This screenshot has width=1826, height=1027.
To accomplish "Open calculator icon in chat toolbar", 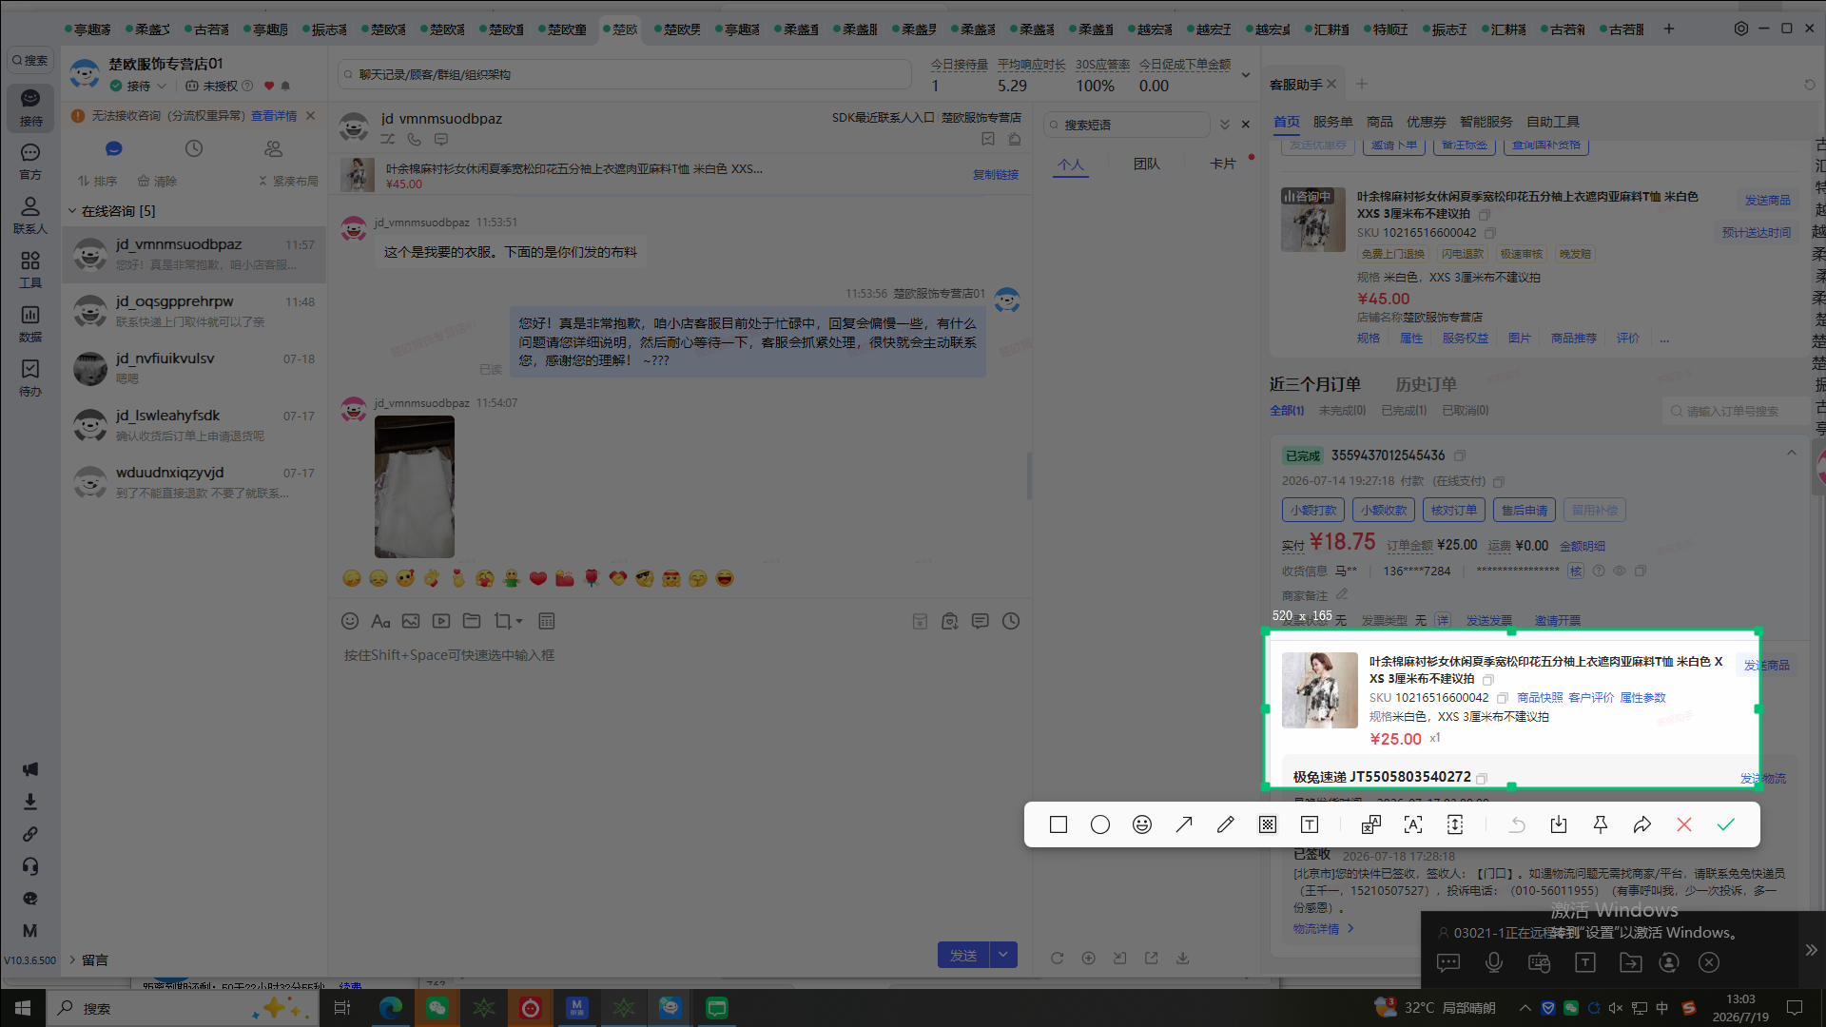I will click(x=547, y=621).
